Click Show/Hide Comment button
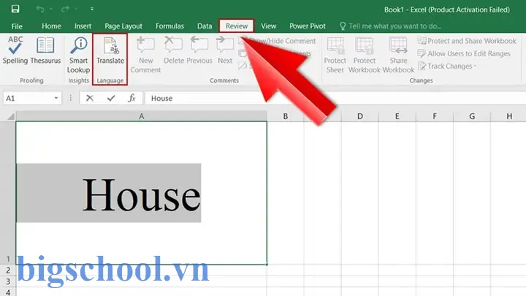This screenshot has height=296, width=526. coord(277,41)
